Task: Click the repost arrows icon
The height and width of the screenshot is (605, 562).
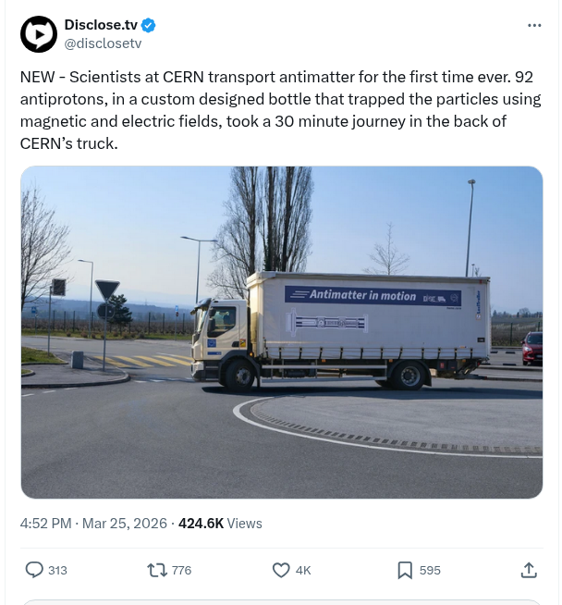Action: (157, 570)
